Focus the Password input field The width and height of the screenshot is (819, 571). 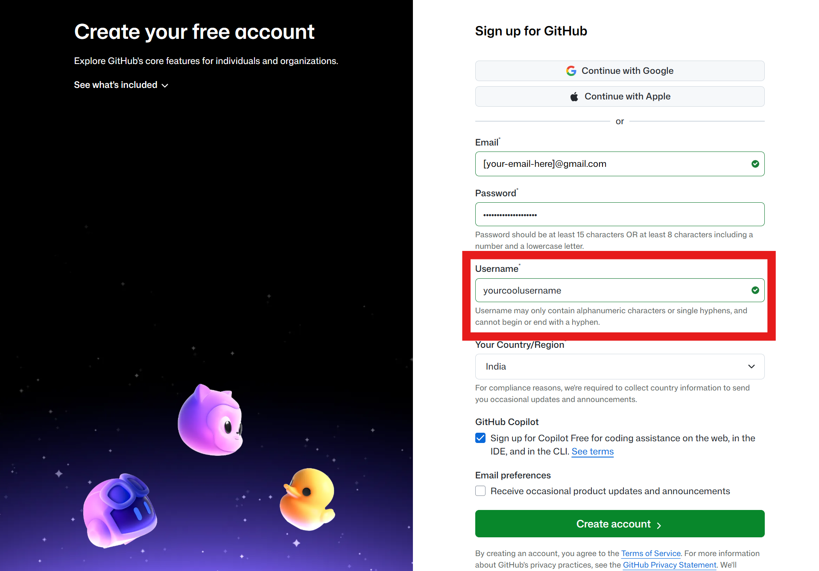click(620, 214)
